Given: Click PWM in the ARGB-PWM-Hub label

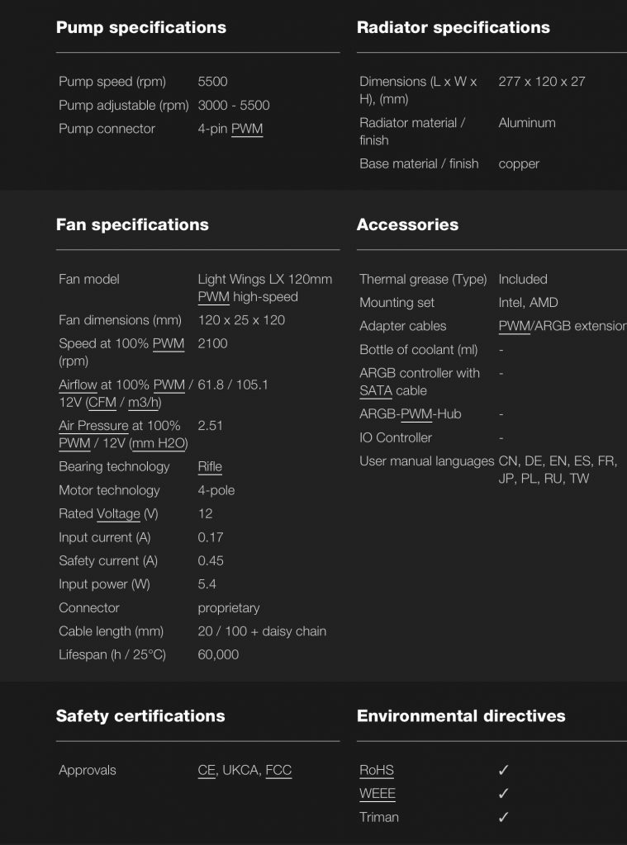Looking at the screenshot, I should 416,414.
